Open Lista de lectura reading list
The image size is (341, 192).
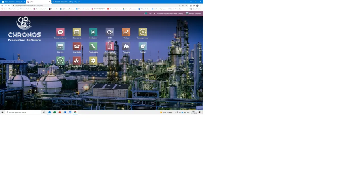(x=196, y=9)
